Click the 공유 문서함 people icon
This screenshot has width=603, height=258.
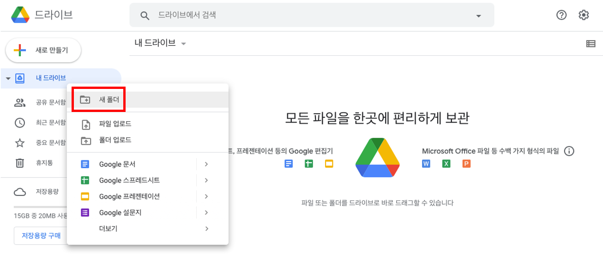(x=20, y=102)
